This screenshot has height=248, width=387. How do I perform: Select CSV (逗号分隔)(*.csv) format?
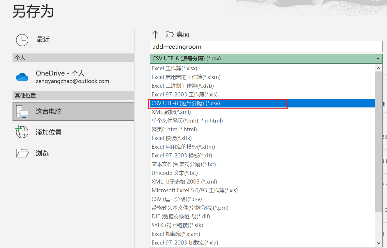(x=263, y=199)
